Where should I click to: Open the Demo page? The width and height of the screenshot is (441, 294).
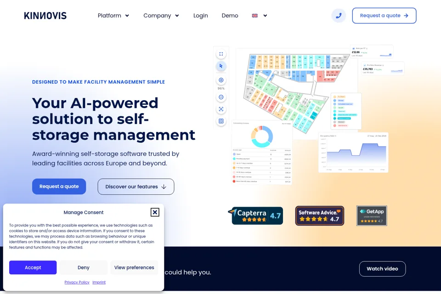coord(230,16)
